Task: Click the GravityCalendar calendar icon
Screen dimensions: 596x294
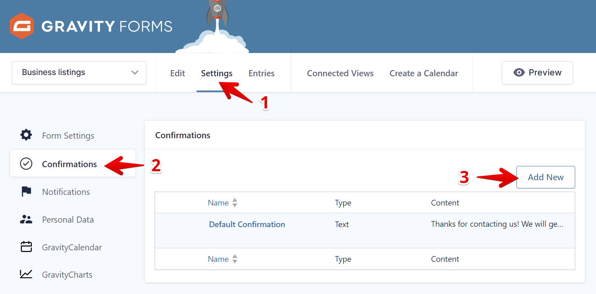Action: coord(26,247)
